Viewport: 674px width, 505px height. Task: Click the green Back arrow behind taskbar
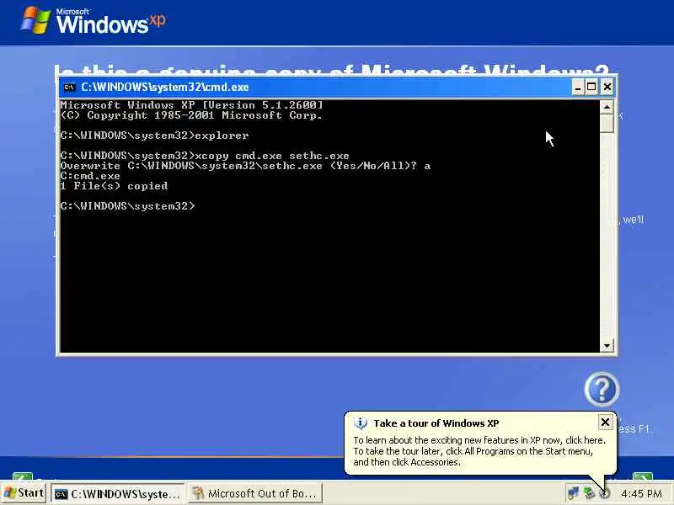click(x=23, y=476)
